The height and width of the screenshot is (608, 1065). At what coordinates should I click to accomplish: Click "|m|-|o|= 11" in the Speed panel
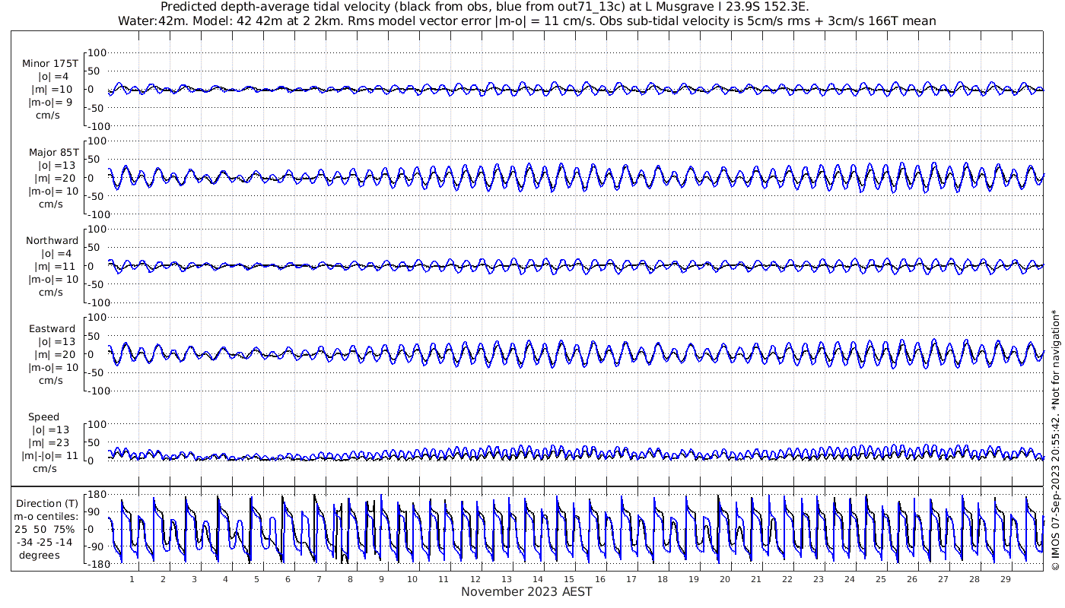click(x=50, y=456)
